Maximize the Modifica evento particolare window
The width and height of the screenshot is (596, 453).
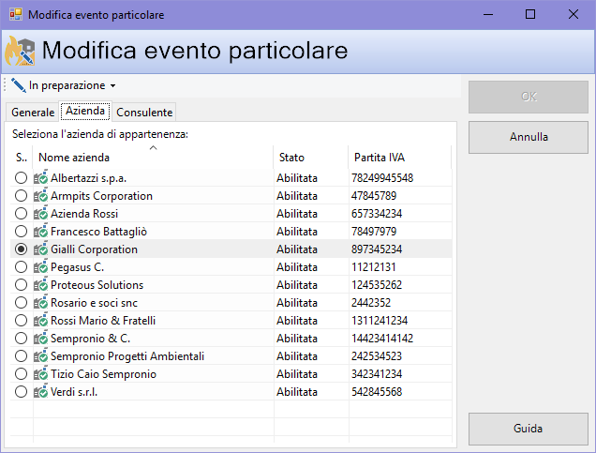530,14
